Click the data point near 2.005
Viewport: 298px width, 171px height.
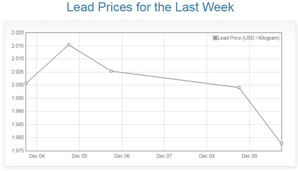click(x=111, y=71)
